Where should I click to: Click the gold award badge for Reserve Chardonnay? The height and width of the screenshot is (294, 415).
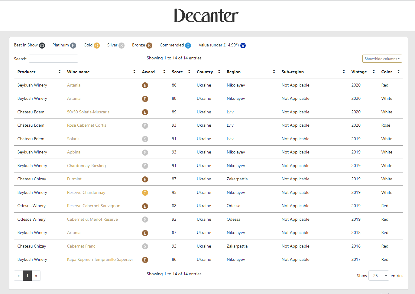(145, 193)
